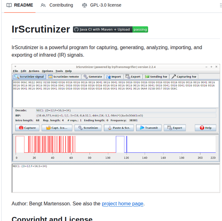
Task: Click the Capt. (co... button
Action: (57, 128)
